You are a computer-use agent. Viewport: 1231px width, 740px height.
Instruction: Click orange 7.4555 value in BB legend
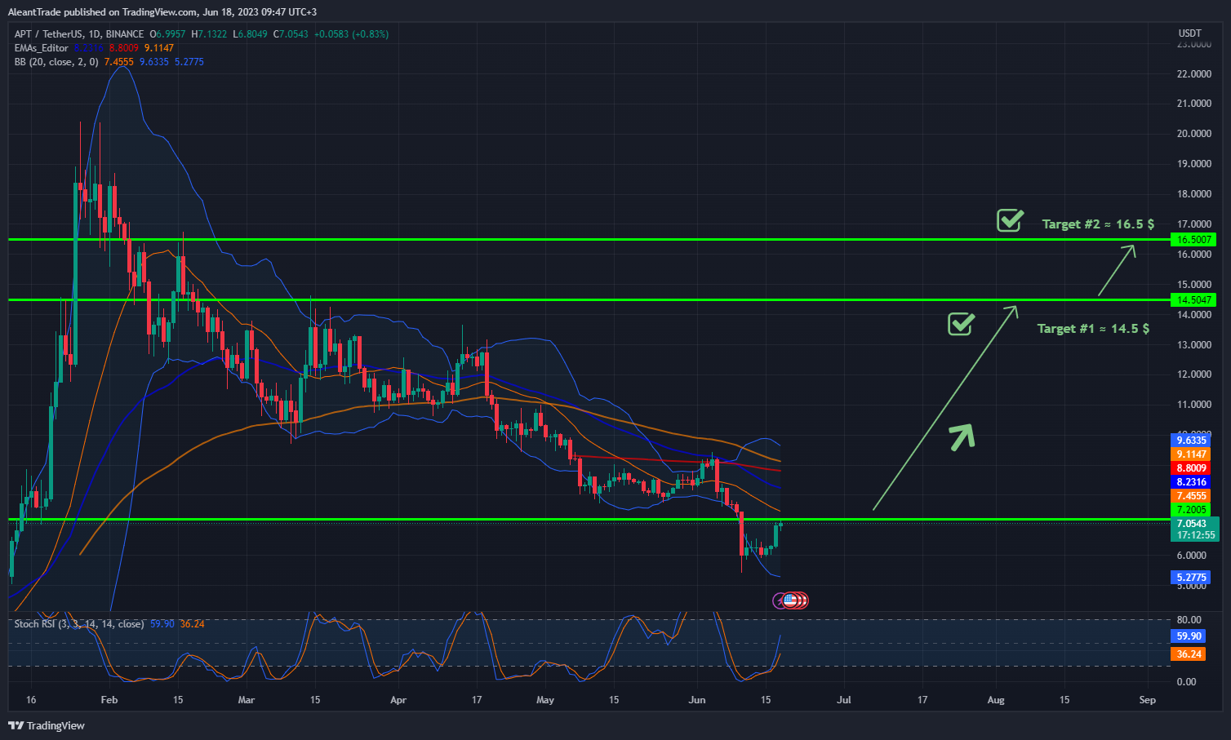coord(119,62)
